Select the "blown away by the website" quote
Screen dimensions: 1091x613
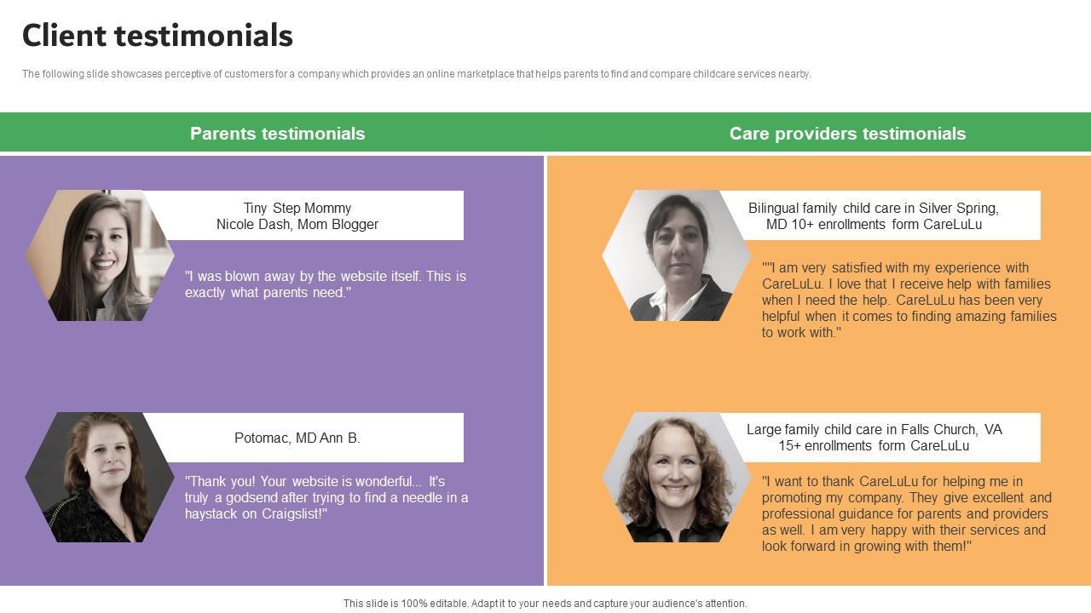[325, 284]
